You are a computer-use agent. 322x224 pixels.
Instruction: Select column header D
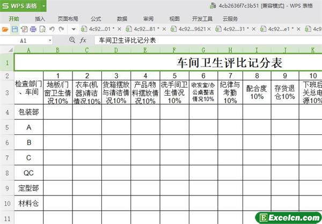(116, 50)
